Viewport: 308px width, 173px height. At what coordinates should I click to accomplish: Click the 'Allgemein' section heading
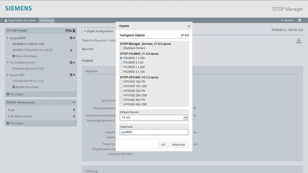coord(91,71)
